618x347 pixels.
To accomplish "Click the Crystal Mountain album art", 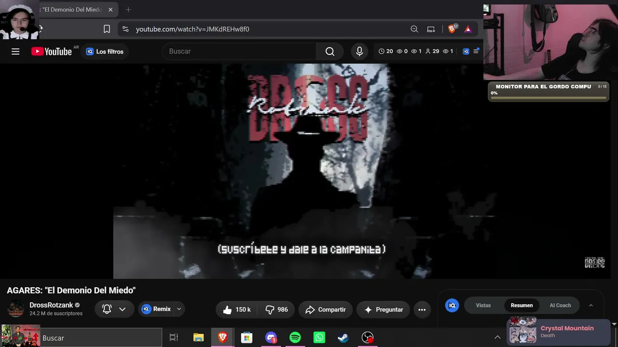I will [x=523, y=330].
